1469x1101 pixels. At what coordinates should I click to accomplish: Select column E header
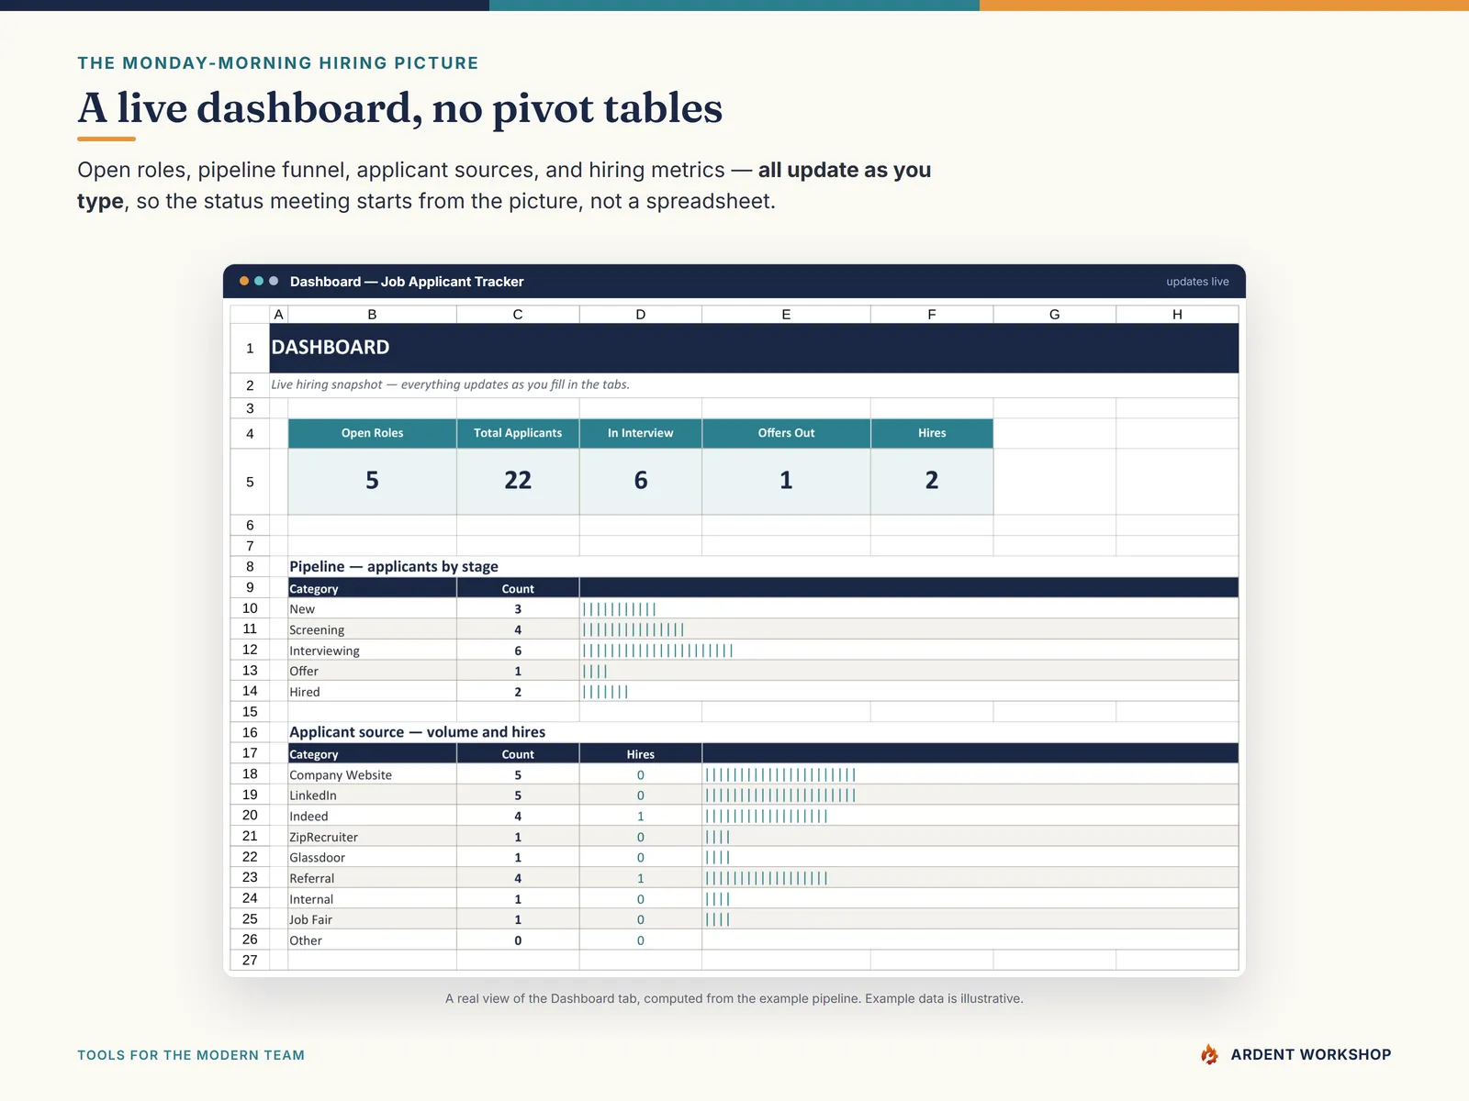[x=786, y=314]
